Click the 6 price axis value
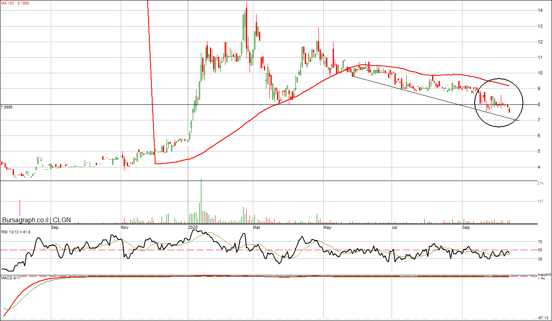 click(x=539, y=136)
